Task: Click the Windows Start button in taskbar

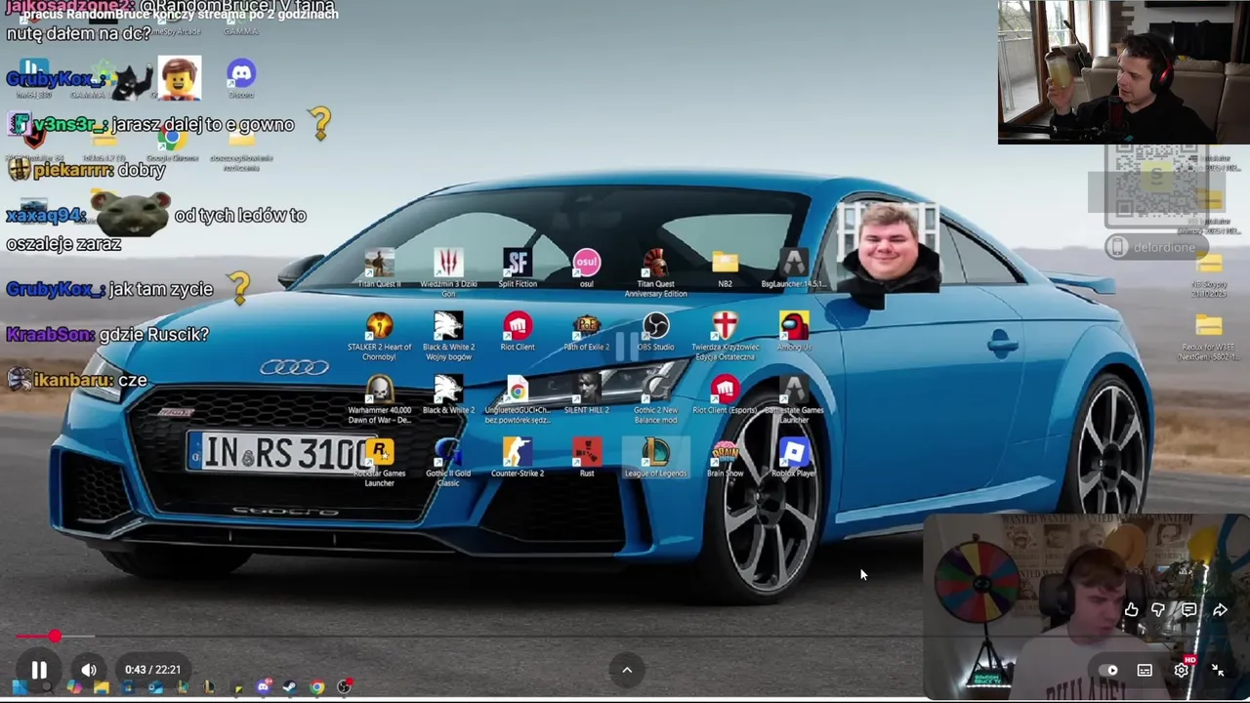Action: (x=20, y=687)
